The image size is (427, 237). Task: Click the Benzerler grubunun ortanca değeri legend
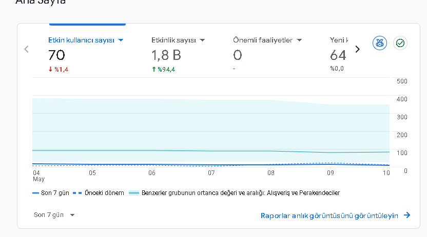coord(234,193)
